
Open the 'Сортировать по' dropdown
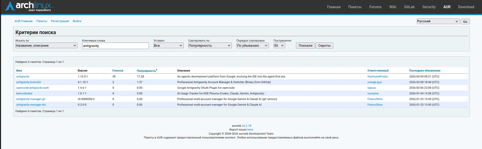(x=210, y=46)
